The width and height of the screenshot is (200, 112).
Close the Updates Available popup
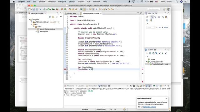167,99
